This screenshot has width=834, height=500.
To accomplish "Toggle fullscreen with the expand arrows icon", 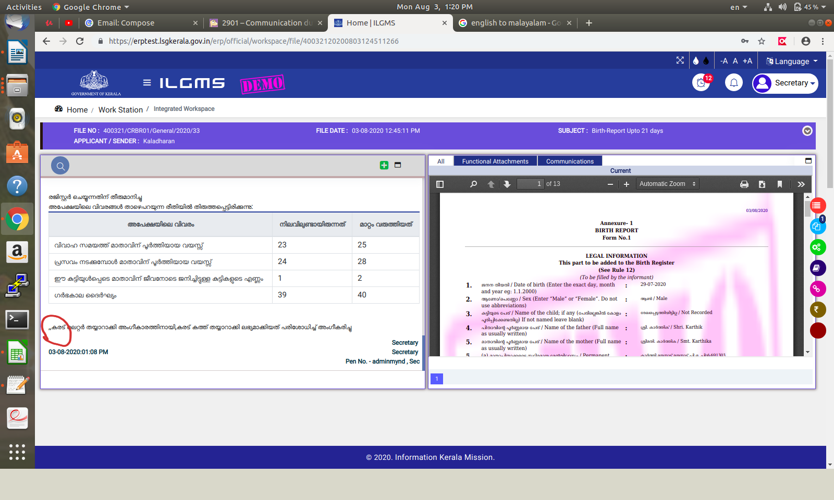I will tap(680, 60).
